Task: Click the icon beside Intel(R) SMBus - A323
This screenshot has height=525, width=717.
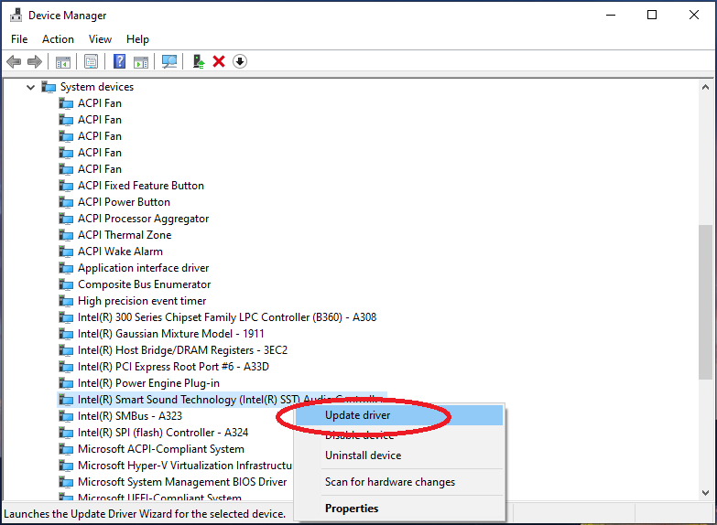Action: (66, 416)
